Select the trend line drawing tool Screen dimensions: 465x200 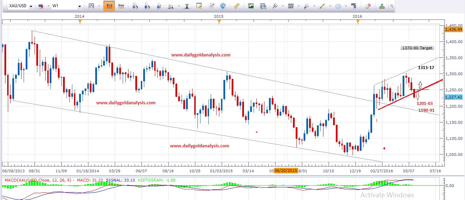pos(322,6)
